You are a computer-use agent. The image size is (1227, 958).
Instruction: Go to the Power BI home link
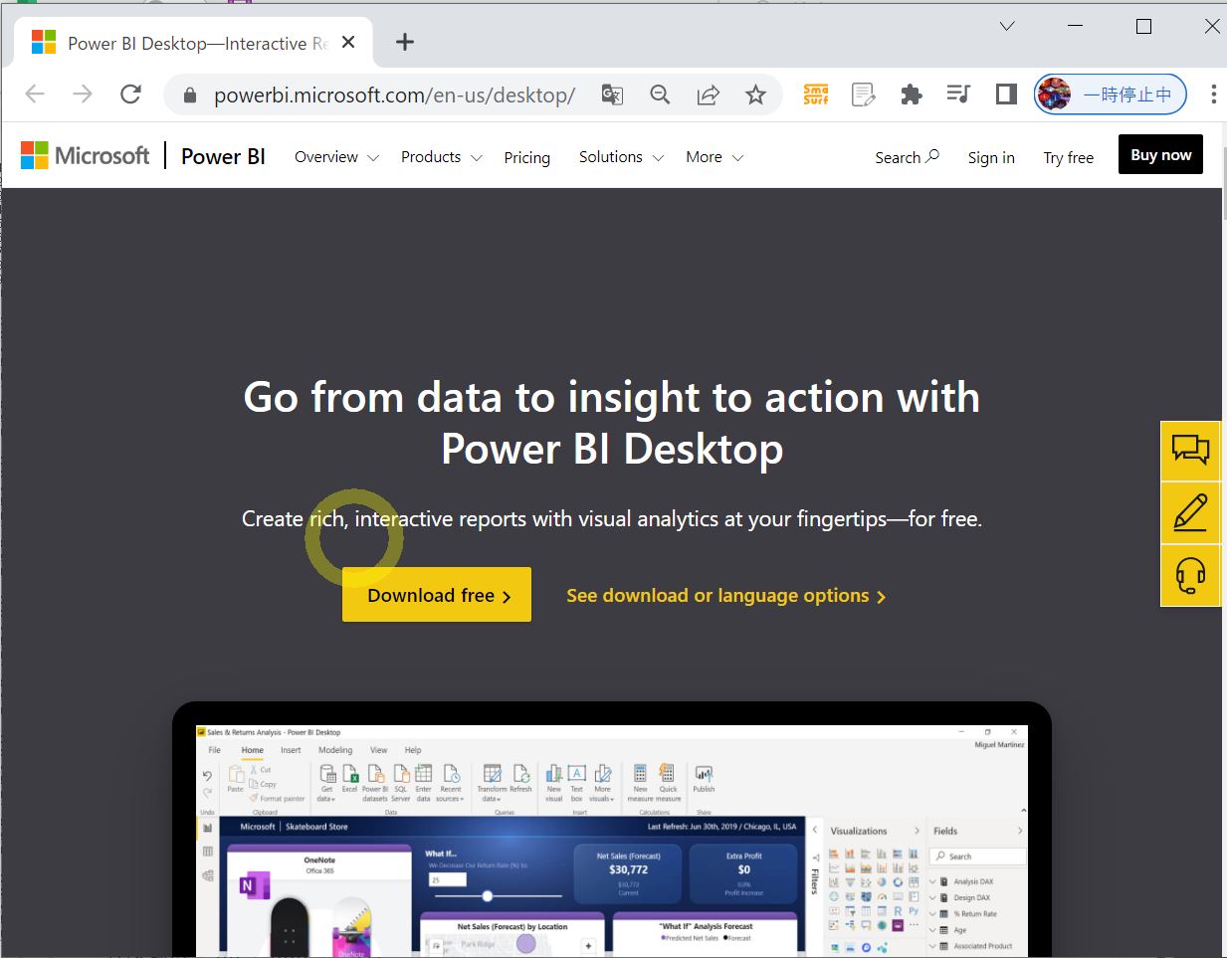(x=223, y=156)
